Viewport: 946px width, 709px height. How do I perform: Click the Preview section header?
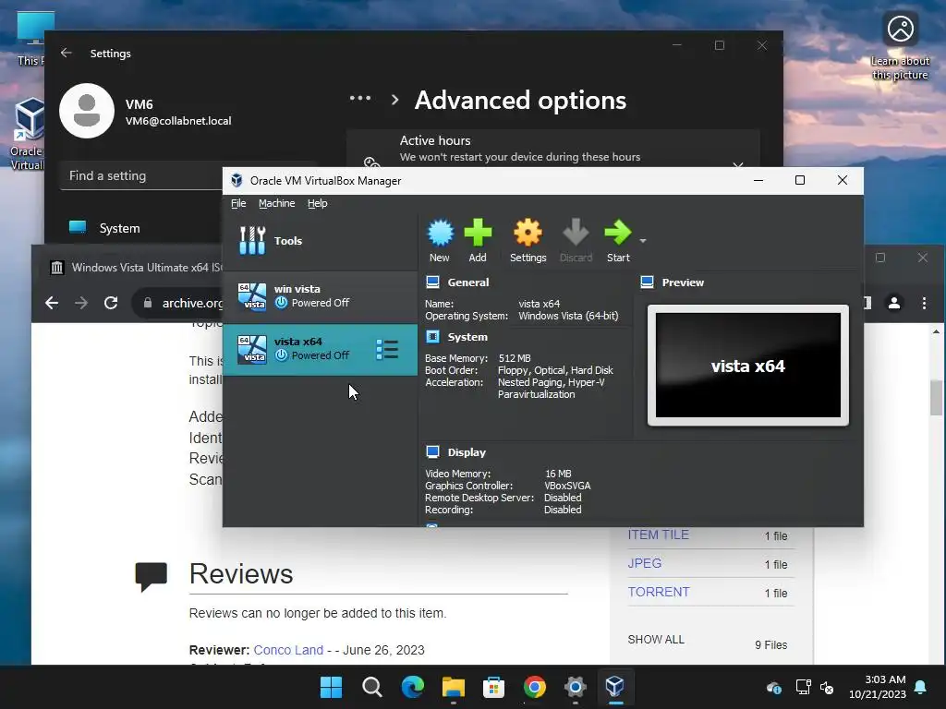point(683,282)
